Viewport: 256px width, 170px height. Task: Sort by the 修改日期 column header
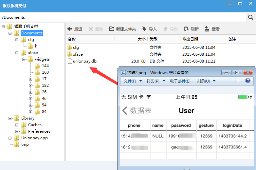coord(190,39)
